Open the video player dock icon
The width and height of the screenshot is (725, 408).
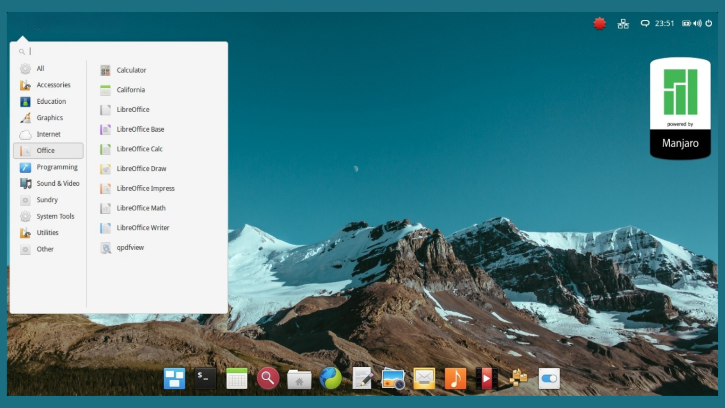[486, 378]
